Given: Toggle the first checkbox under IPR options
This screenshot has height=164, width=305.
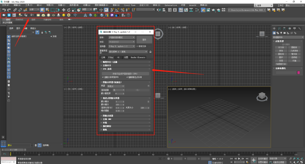Looking at the screenshot, I should coord(103,77).
